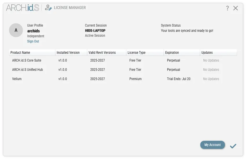Sign out of archids profile
The height and width of the screenshot is (159, 246).
pos(33,41)
